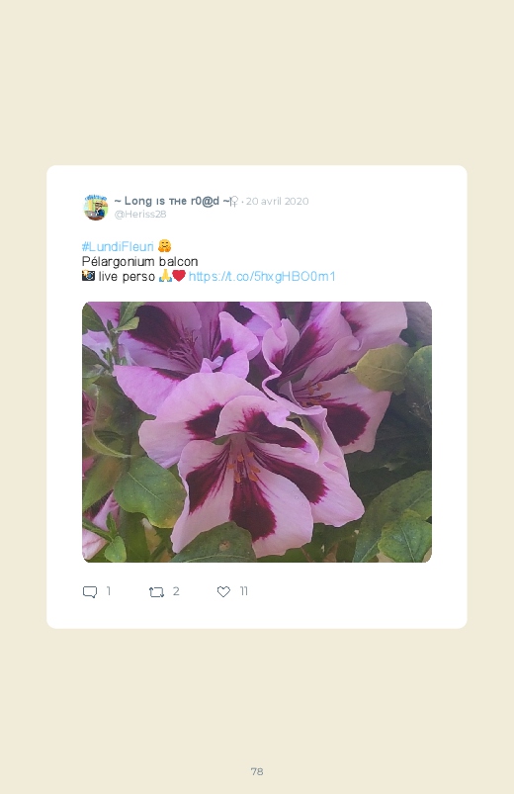
Task: Click the folded hands emoji
Action: [x=166, y=276]
